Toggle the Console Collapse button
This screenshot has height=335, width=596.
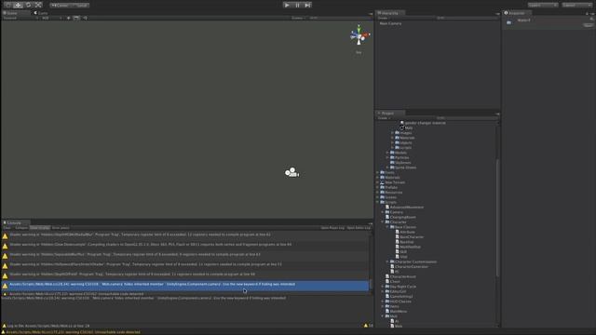click(21, 228)
